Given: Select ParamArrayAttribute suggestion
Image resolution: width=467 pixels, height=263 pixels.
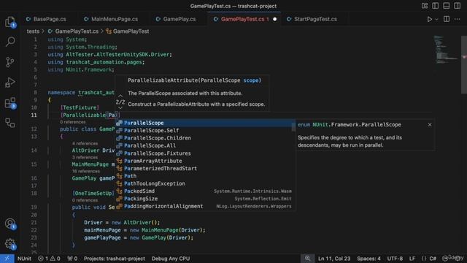Looking at the screenshot, I should point(205,161).
